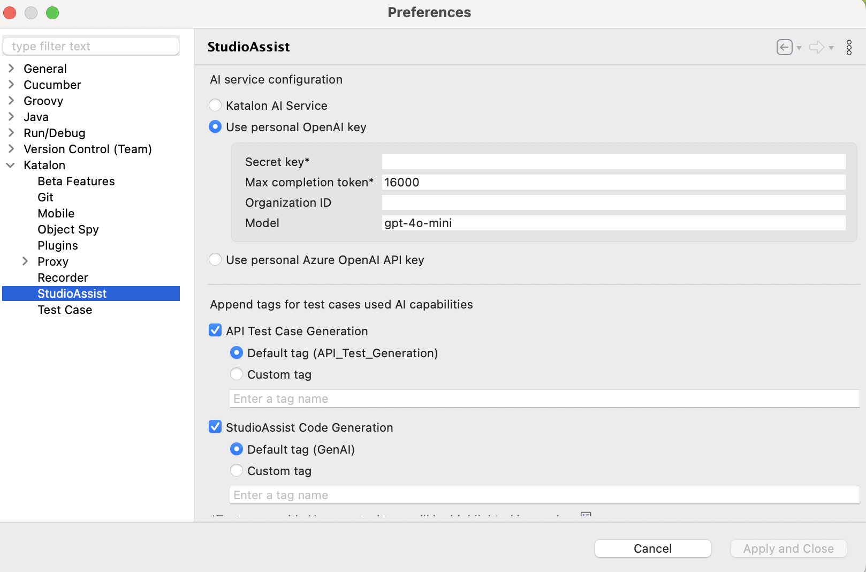Collapse the Katalon tree node
This screenshot has width=866, height=572.
(11, 165)
